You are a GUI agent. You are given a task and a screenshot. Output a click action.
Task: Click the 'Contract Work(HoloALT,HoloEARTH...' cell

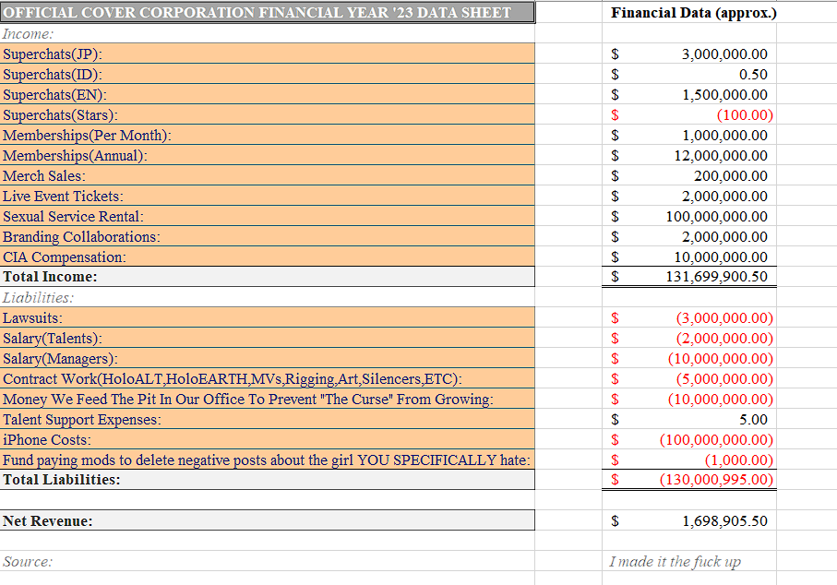[267, 378]
